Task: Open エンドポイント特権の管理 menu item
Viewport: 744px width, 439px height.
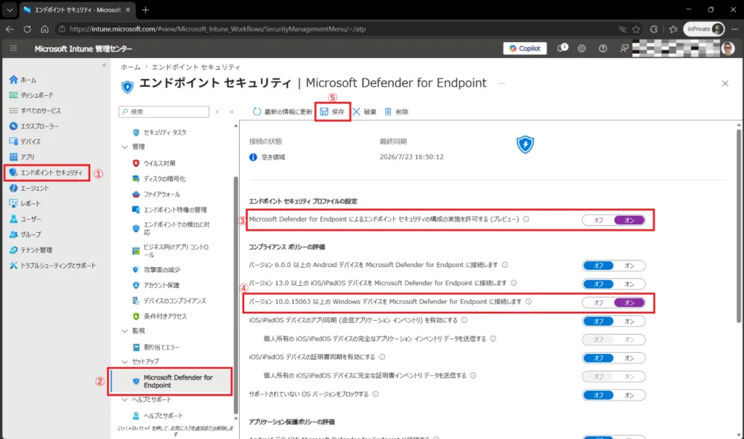Action: 169,210
